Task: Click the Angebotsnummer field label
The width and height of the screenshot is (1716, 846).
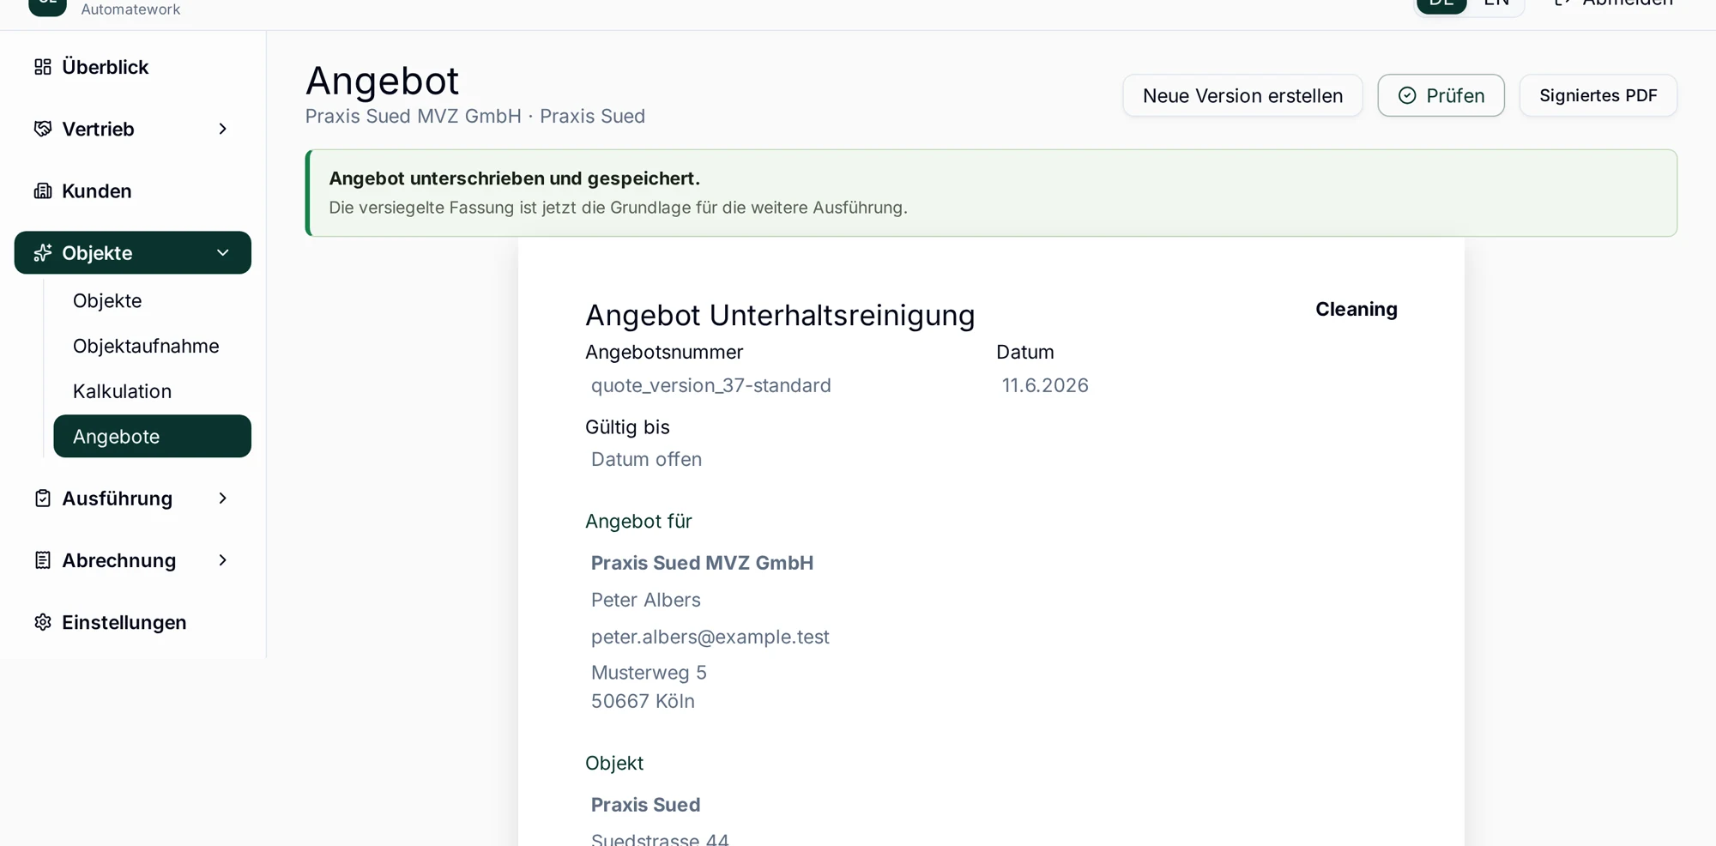Action: point(664,352)
